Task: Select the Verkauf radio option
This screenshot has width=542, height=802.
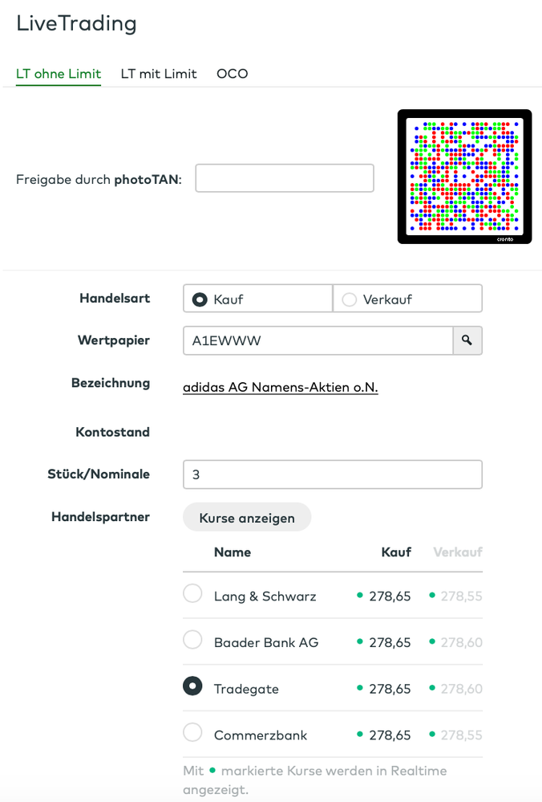Action: pos(349,298)
